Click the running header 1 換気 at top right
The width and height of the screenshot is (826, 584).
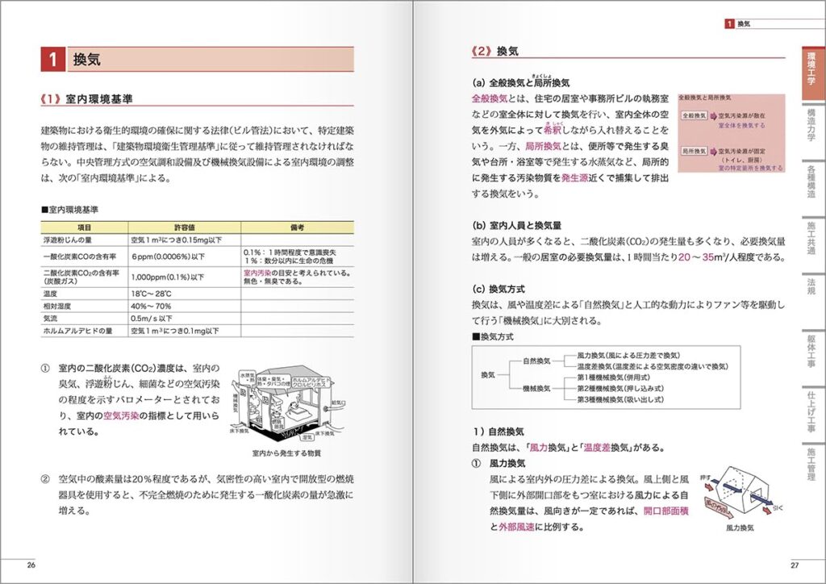pos(737,23)
